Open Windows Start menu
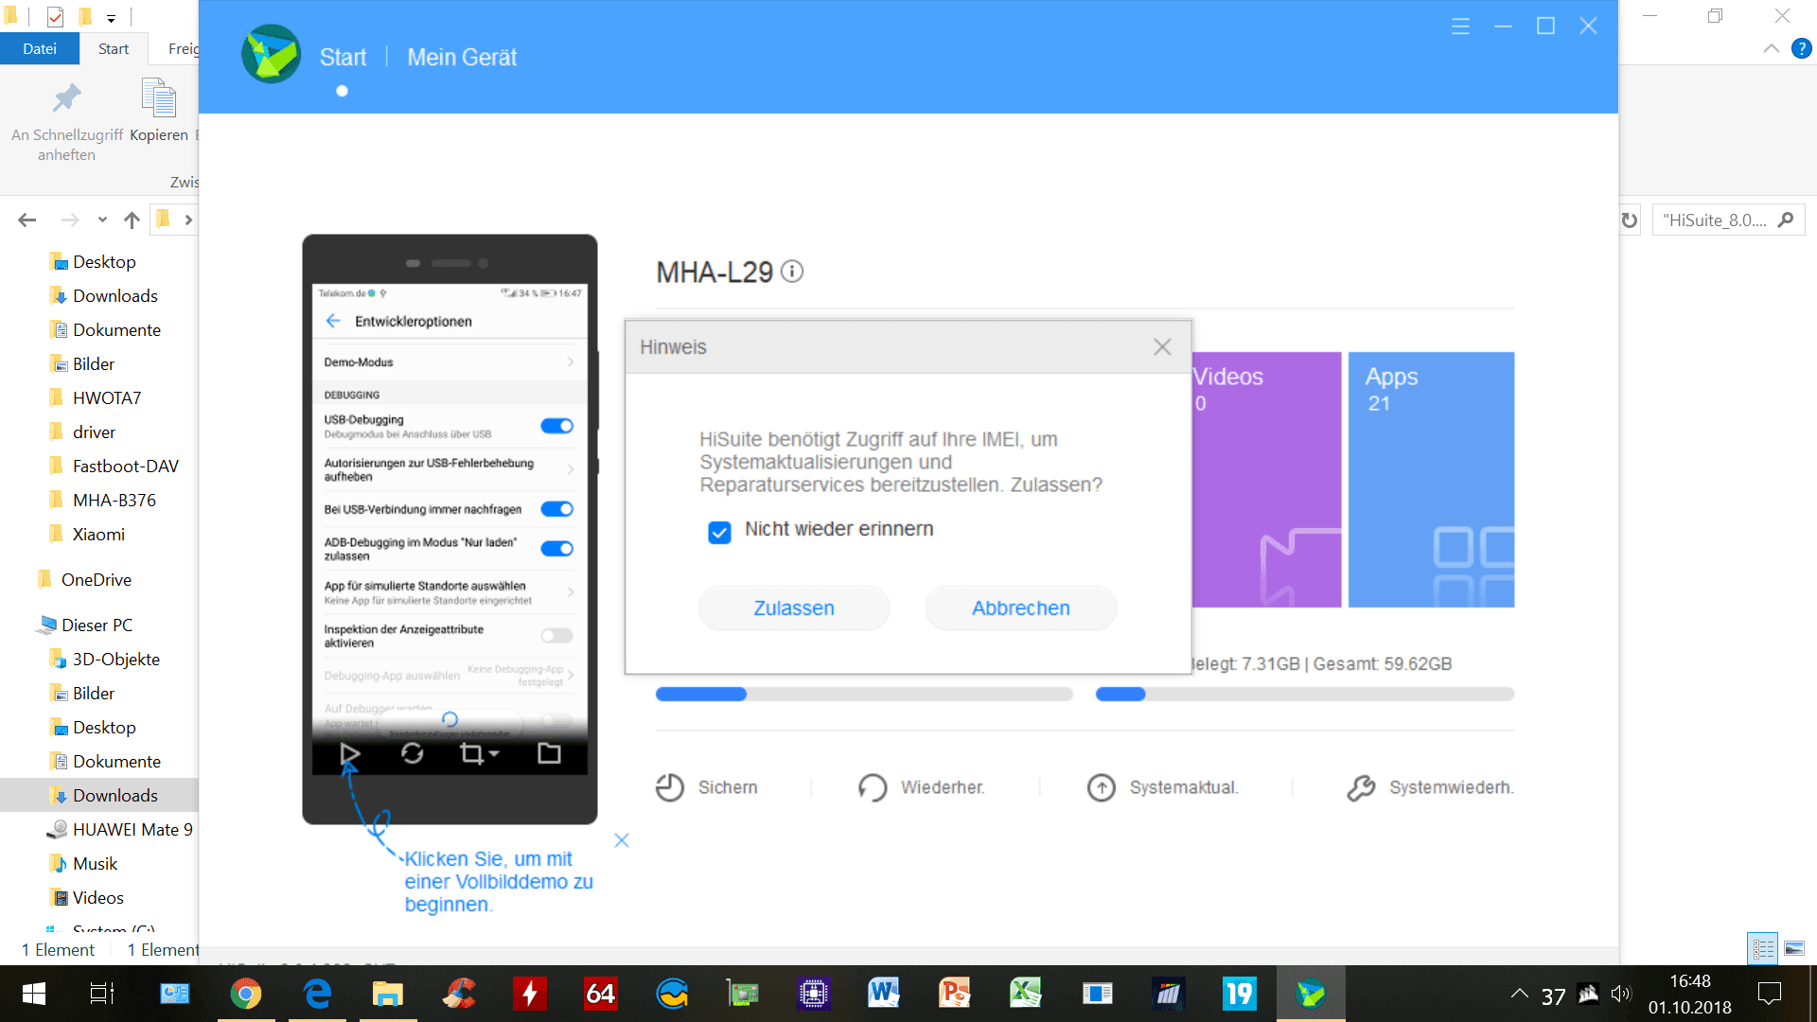The image size is (1817, 1022). (x=34, y=994)
